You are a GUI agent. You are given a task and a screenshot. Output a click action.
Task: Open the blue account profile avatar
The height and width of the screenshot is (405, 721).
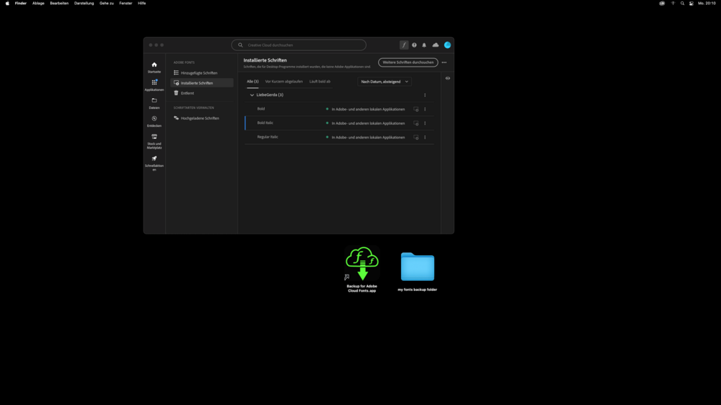[x=448, y=45]
